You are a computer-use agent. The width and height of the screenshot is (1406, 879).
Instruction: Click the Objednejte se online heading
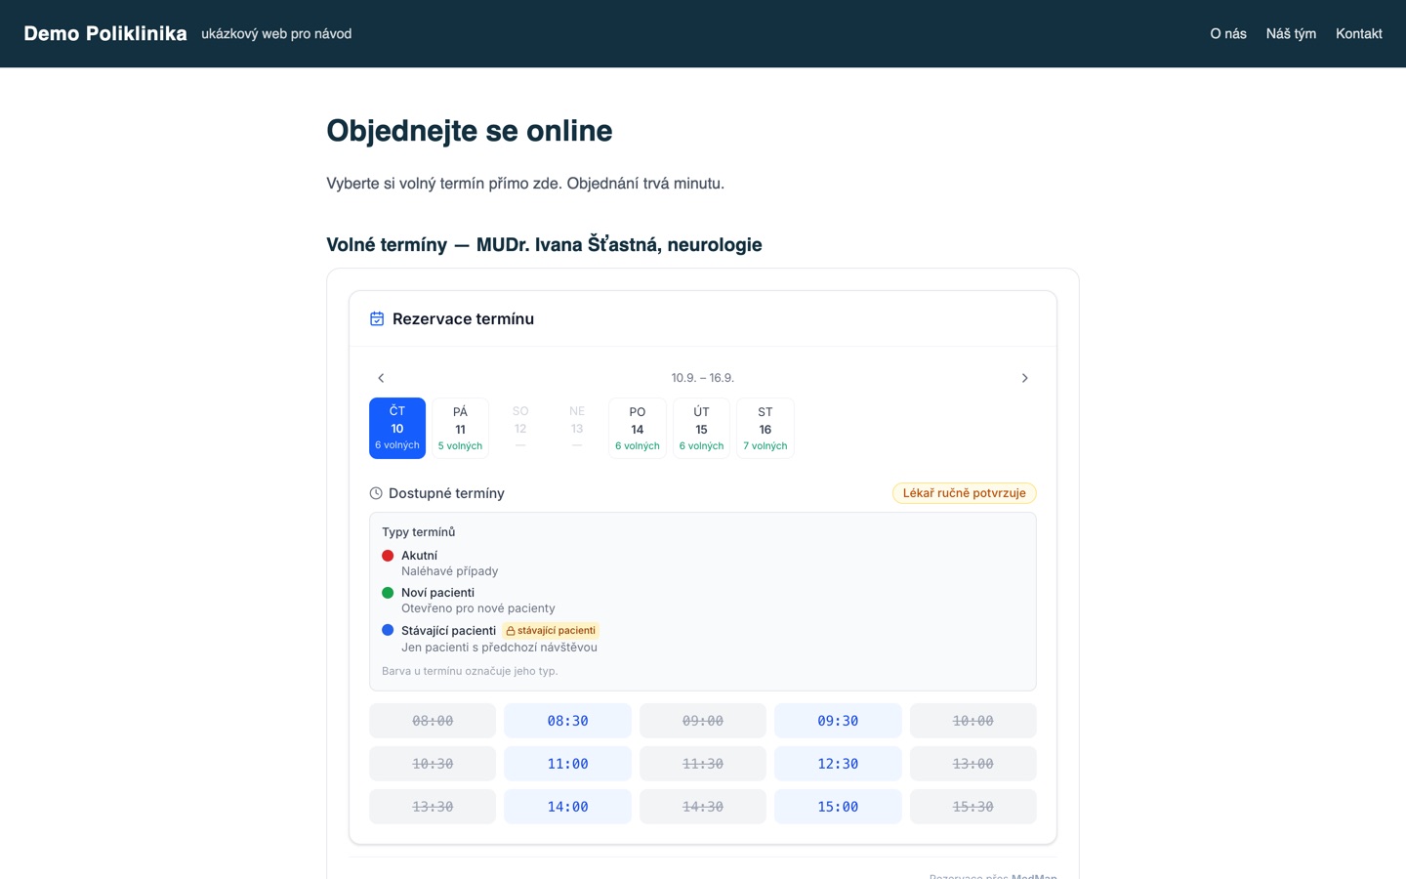[470, 131]
